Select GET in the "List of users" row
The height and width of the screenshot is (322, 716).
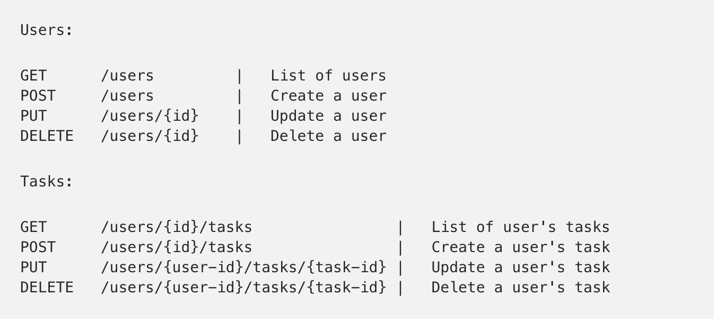(x=33, y=76)
